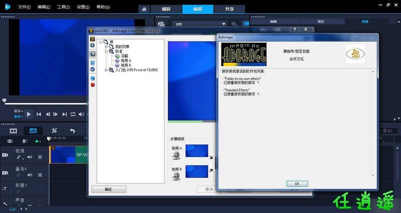The height and width of the screenshot is (213, 401).
Task: Click the red splat sidebar icon
Action: tap(93, 84)
